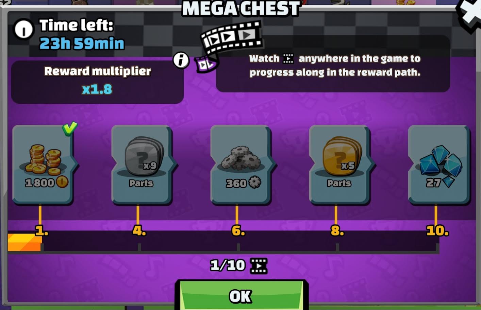Click the Watch ads instruction text box
The image size is (481, 310).
333,64
